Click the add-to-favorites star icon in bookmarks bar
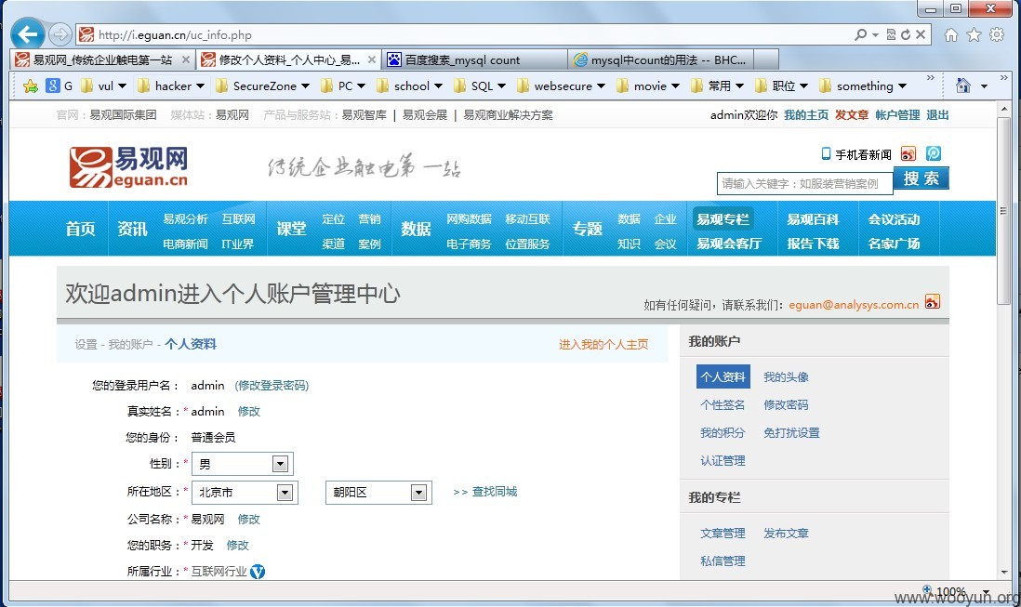 (30, 86)
